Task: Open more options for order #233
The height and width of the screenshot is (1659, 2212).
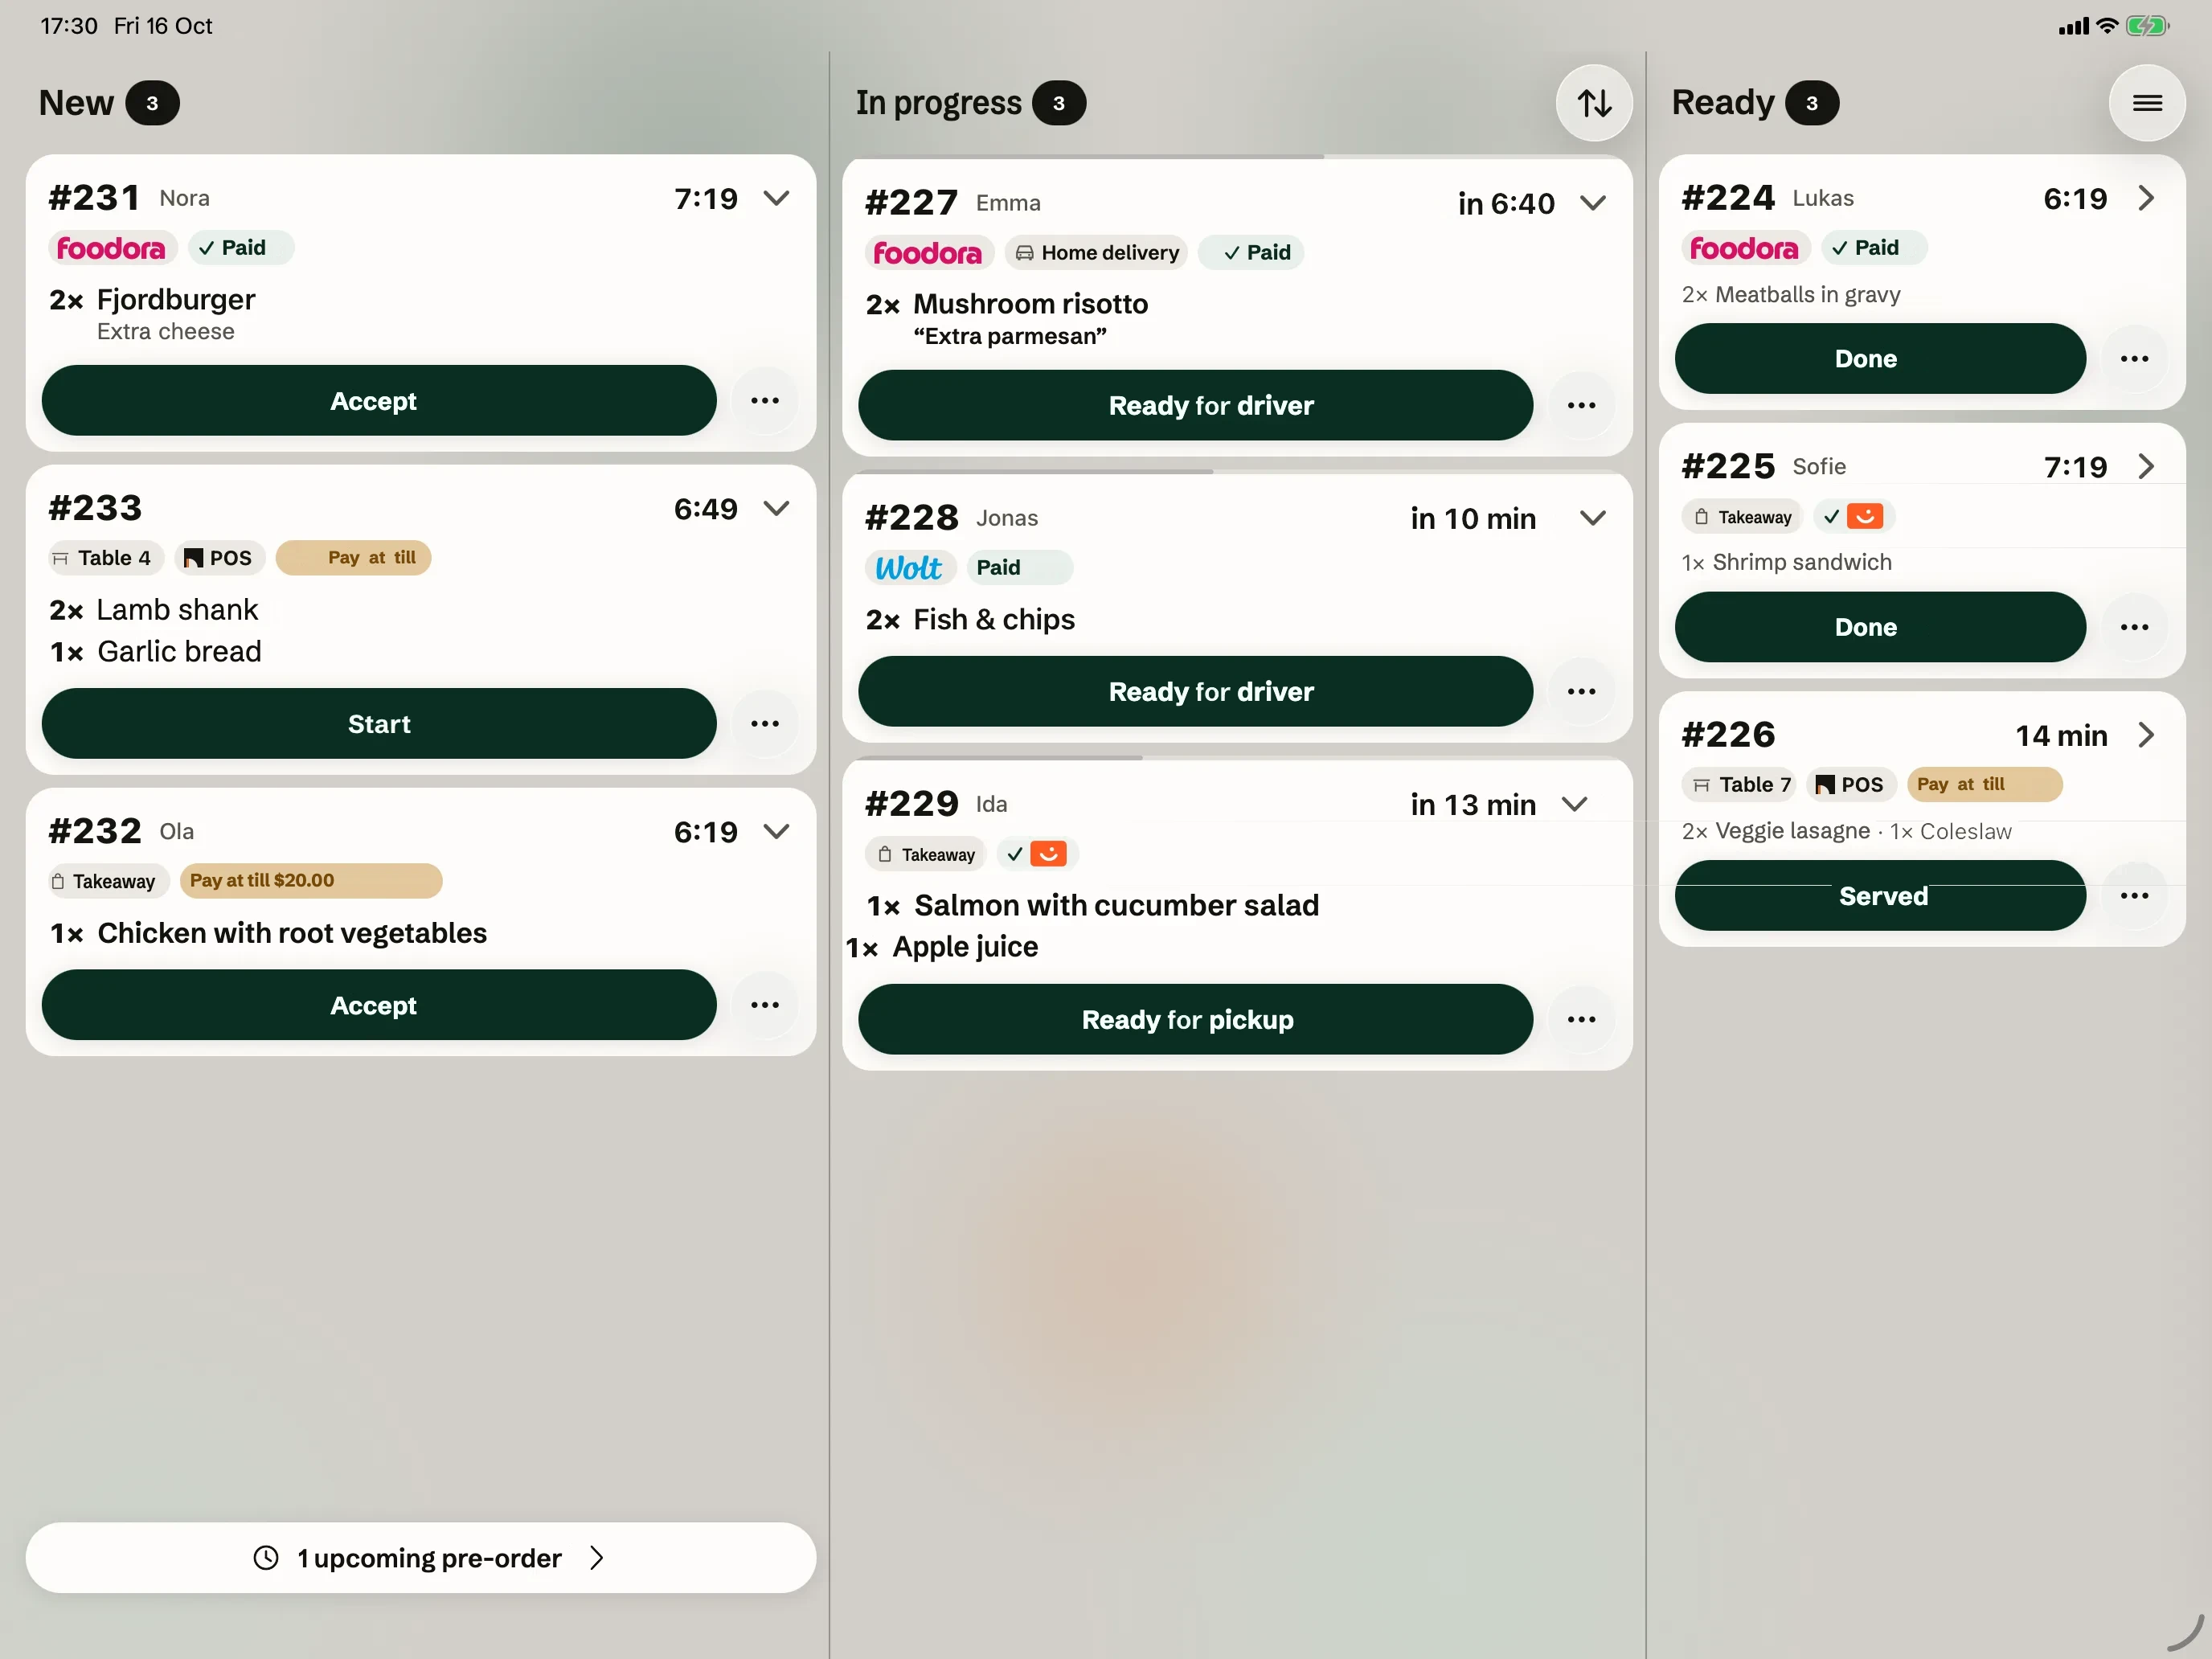Action: 765,723
